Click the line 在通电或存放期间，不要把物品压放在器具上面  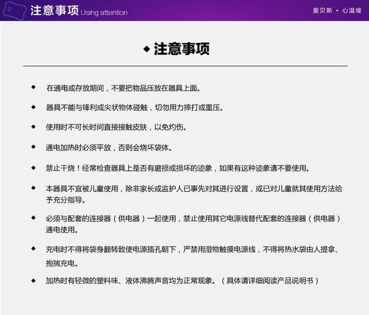tap(123, 88)
